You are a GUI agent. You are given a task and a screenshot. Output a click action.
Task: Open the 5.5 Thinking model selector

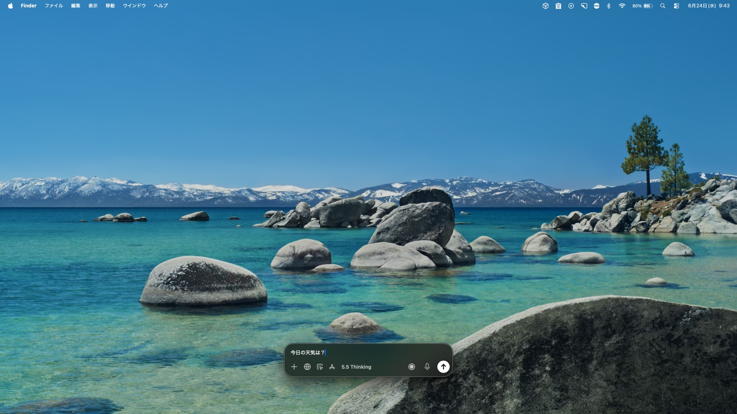(356, 367)
